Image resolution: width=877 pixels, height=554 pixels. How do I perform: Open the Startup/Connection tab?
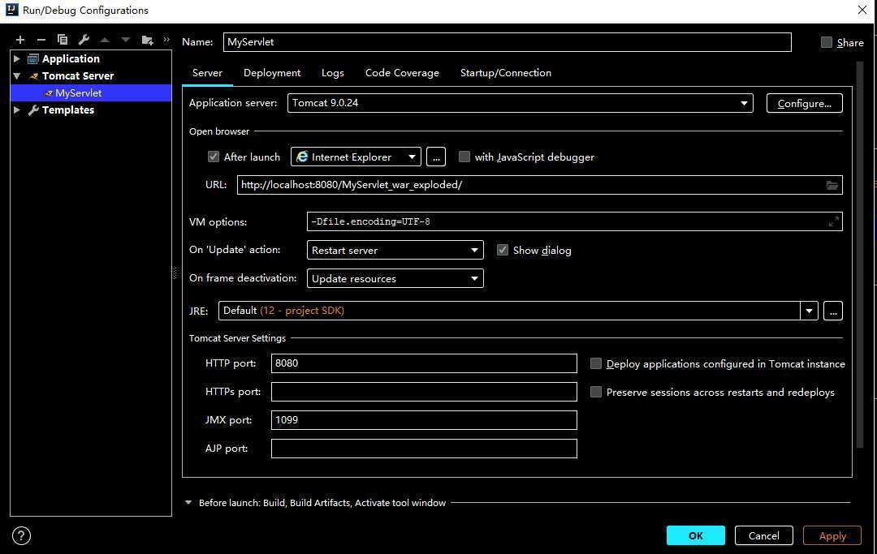[505, 73]
